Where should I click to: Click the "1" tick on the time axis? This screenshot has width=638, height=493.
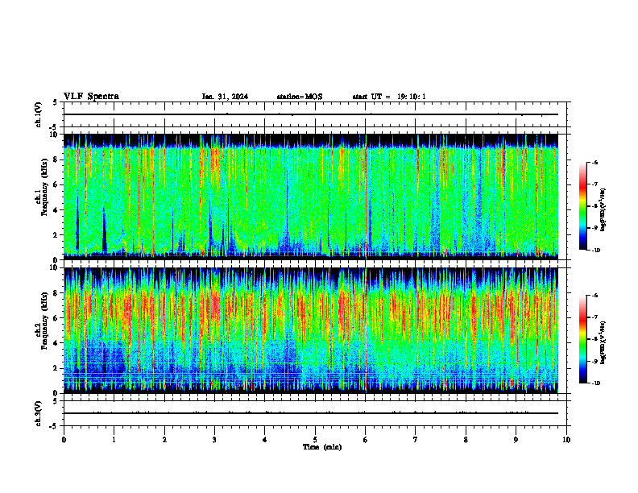[114, 440]
